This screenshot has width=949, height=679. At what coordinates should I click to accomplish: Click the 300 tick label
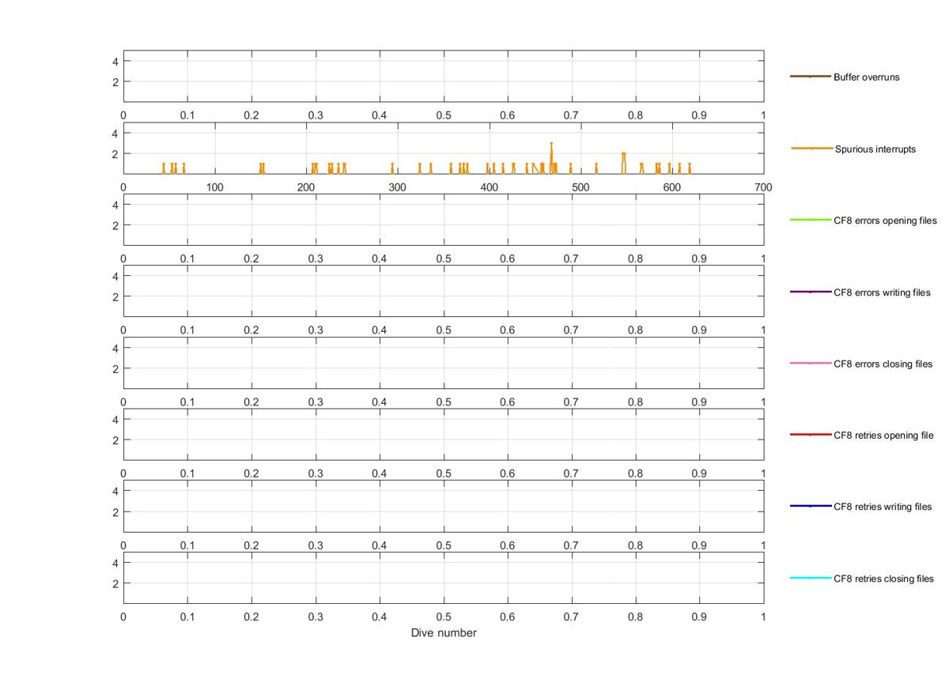click(x=398, y=187)
